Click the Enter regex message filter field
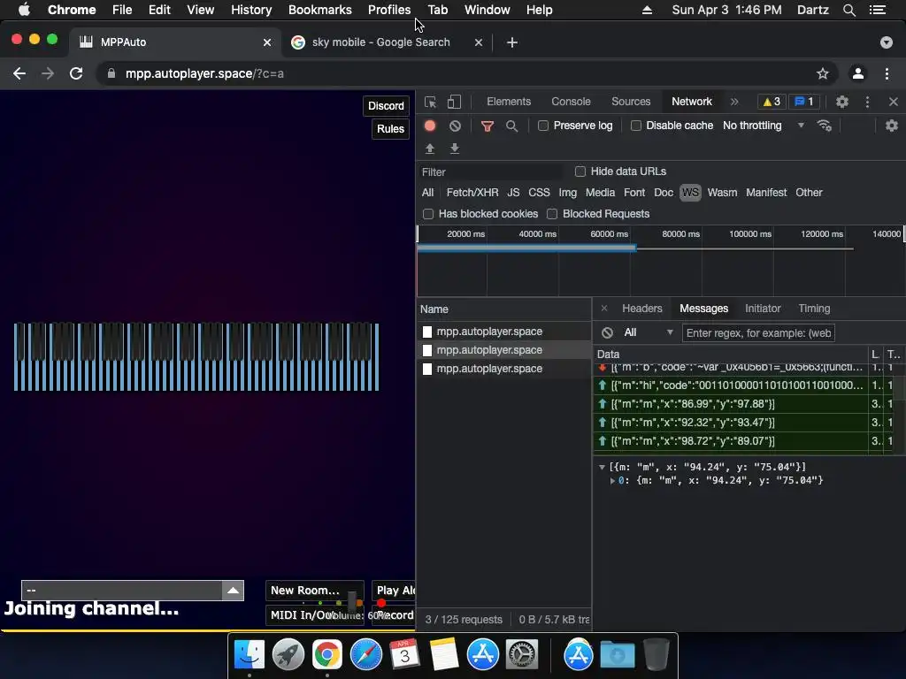The image size is (906, 679). click(758, 332)
